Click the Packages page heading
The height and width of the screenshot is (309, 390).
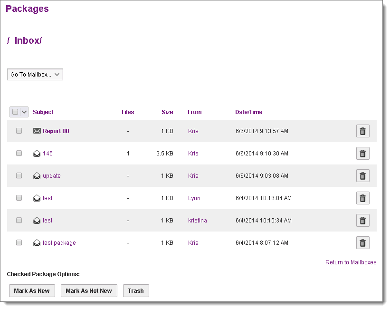tap(27, 9)
